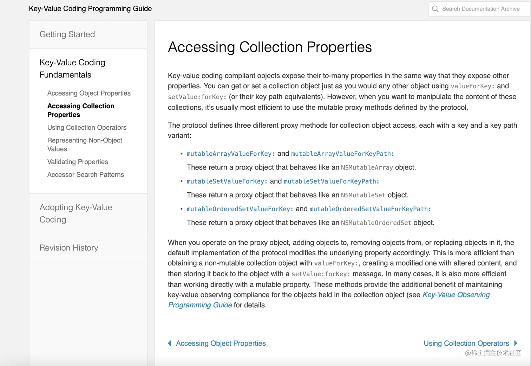
Task: Open Accessor Search Patterns sidebar item
Action: [x=86, y=174]
